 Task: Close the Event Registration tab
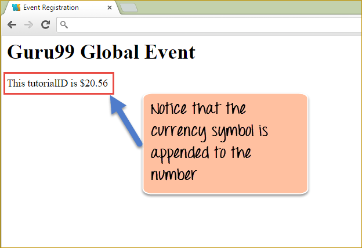(110, 8)
